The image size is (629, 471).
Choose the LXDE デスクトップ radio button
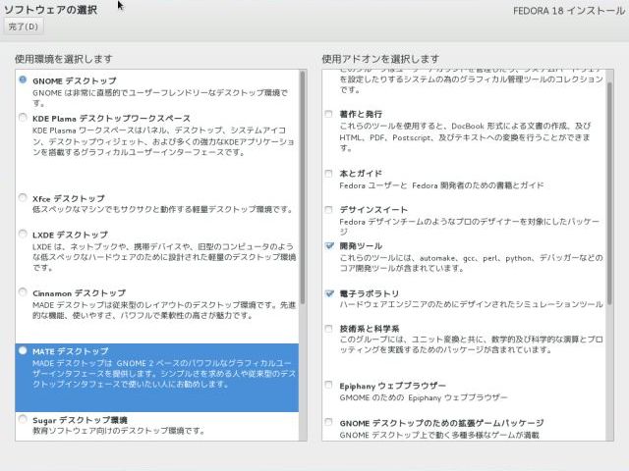23,234
